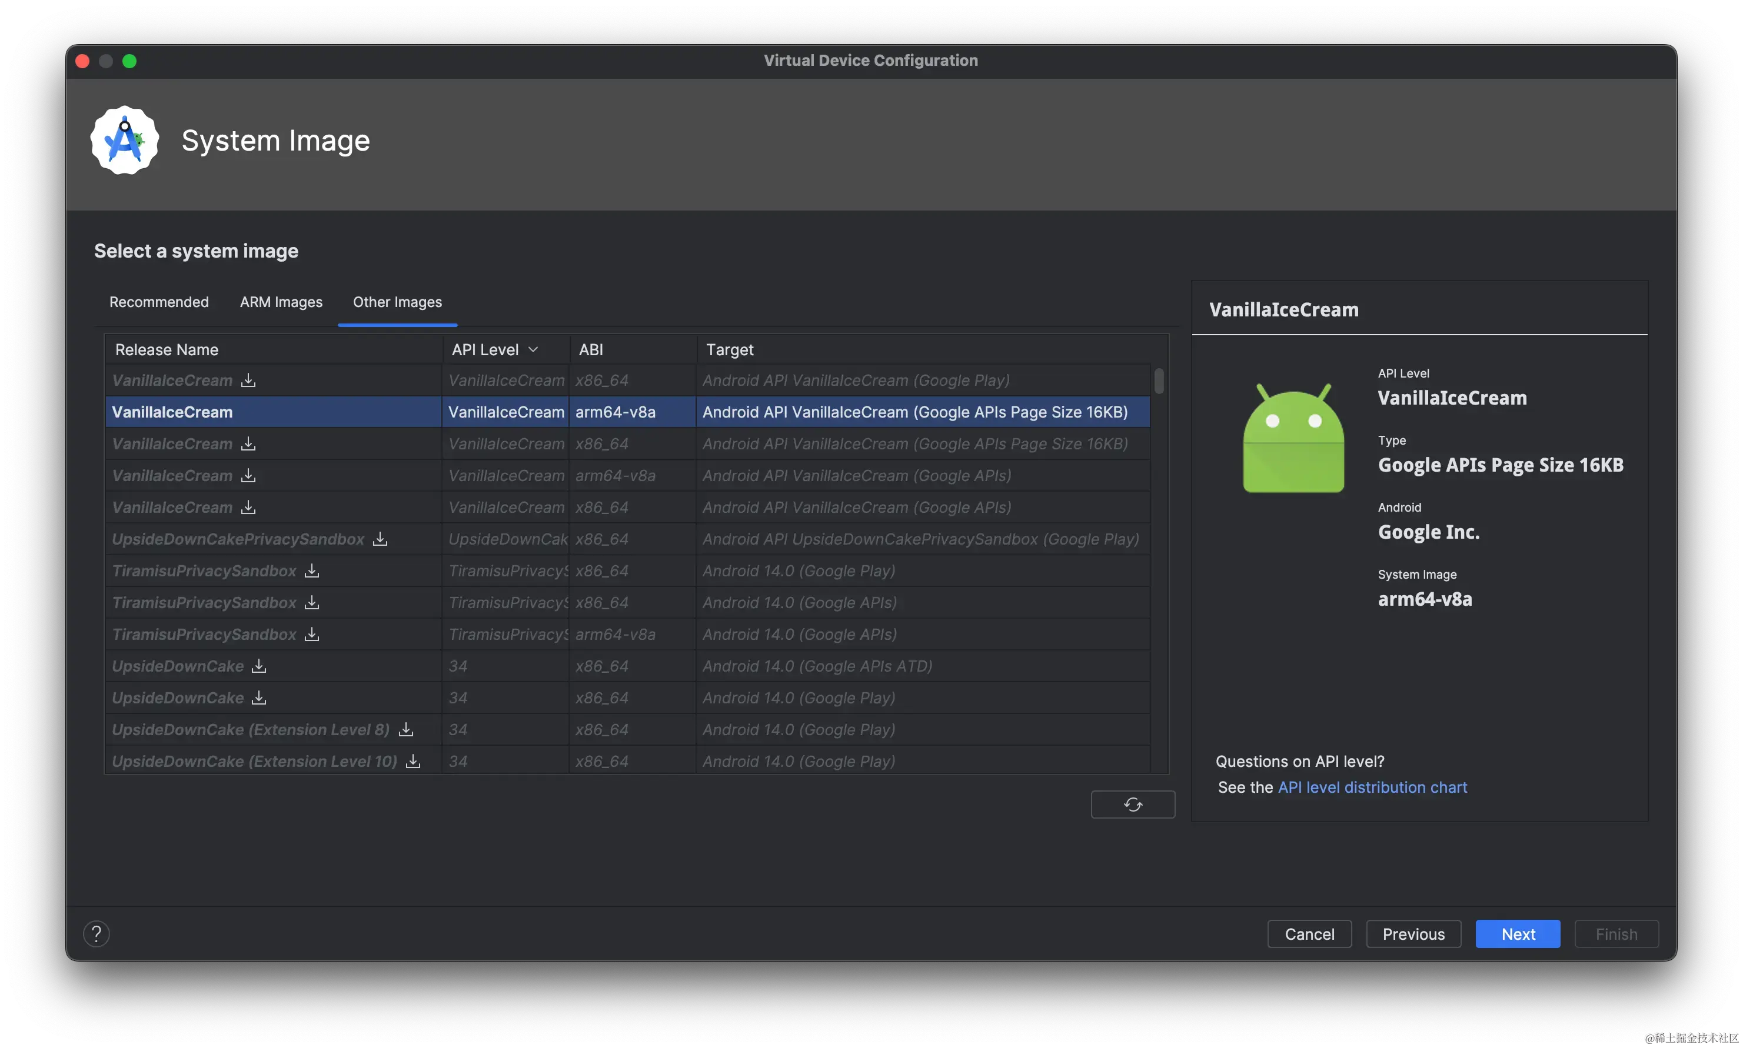Download TiramisuPrivacySandbox arm64-v8a image
Viewport: 1743px width, 1048px height.
click(x=311, y=634)
